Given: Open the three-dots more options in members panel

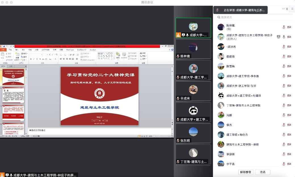Looking at the screenshot, I should click(283, 9).
